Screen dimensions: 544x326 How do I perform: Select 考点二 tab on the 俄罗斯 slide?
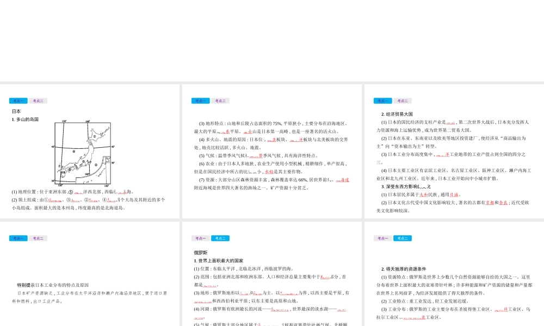[220, 238]
